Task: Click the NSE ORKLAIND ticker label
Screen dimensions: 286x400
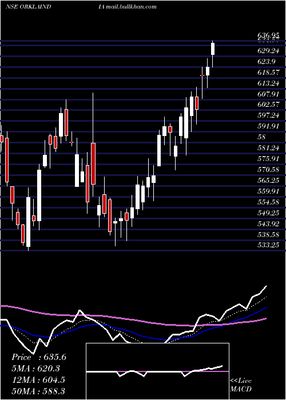Action: (28, 7)
